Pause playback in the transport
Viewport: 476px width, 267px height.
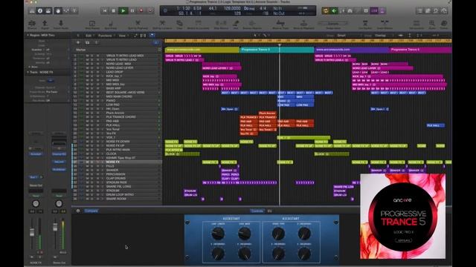(x=132, y=11)
